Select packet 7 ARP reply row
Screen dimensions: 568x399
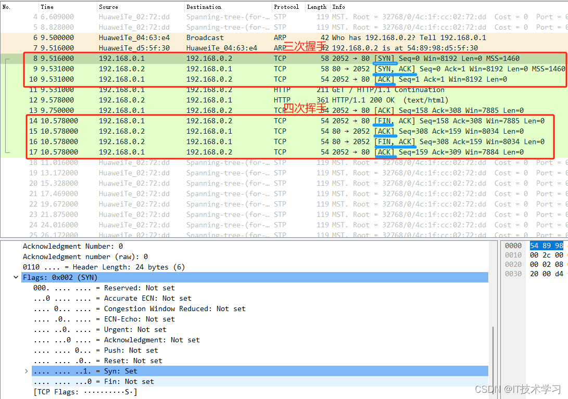pos(284,48)
